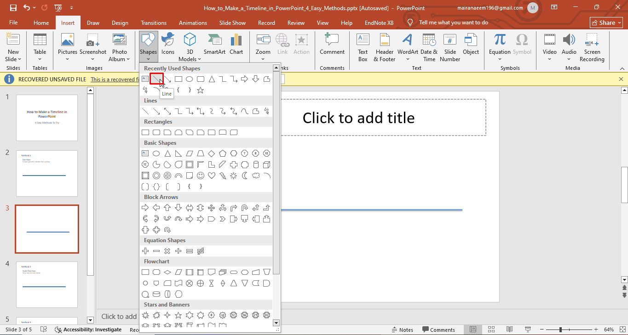The image size is (628, 335).
Task: Pick the Cube basic shape
Action: 267,165
